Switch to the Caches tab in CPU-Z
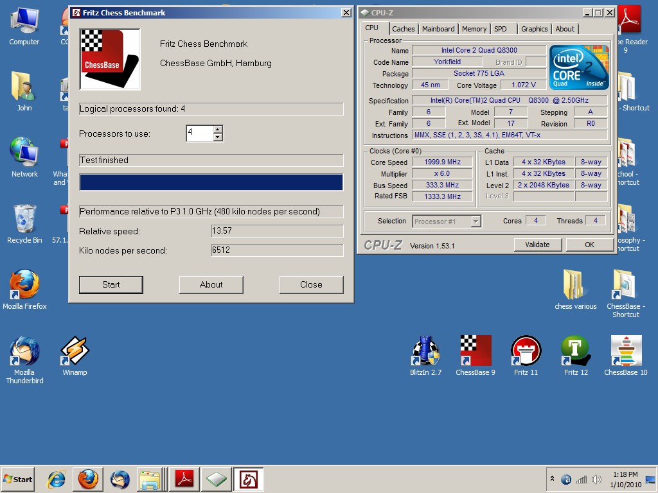 point(404,29)
